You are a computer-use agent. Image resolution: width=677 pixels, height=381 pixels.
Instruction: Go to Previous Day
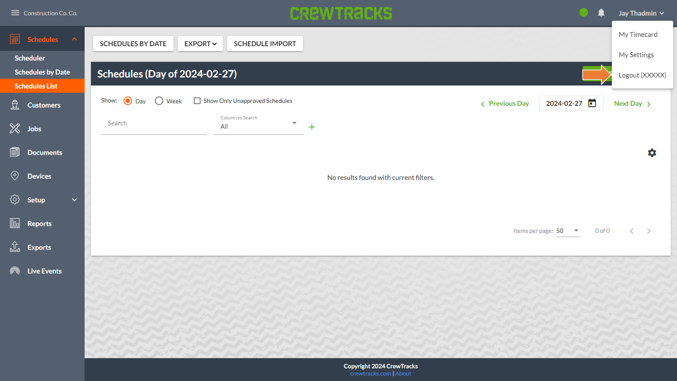505,103
